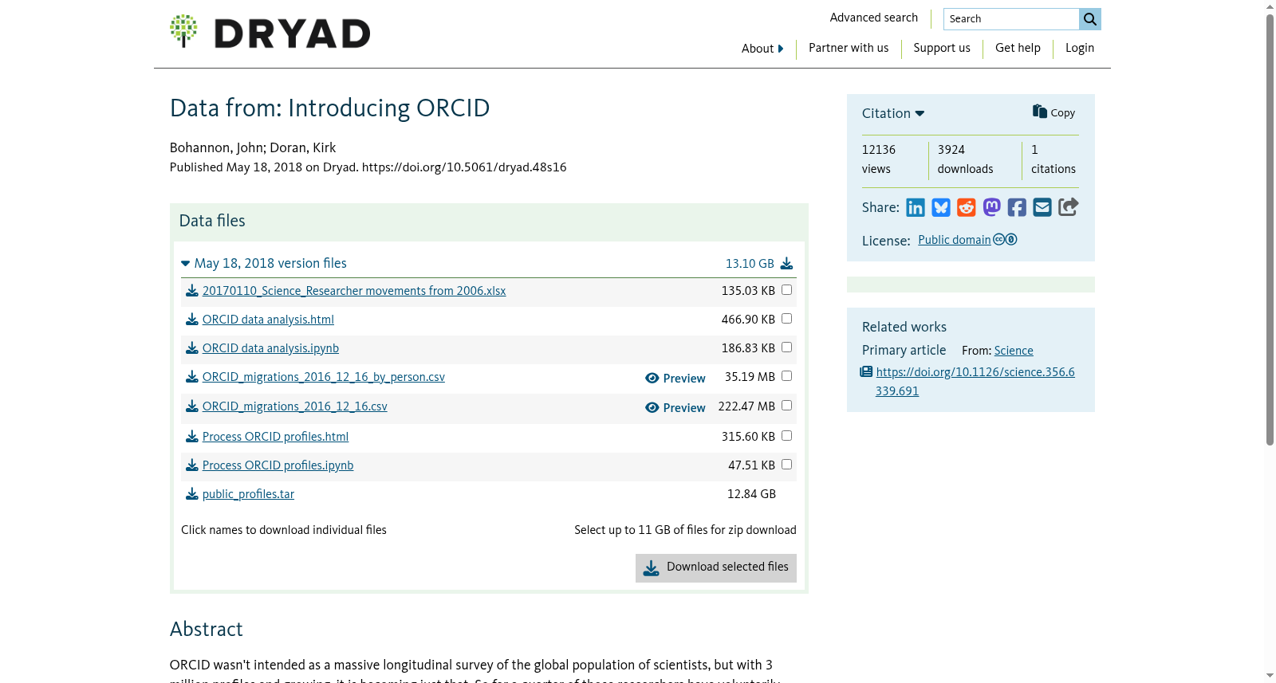Select checkbox for ORCID data analysis.html
The width and height of the screenshot is (1276, 683).
(786, 319)
